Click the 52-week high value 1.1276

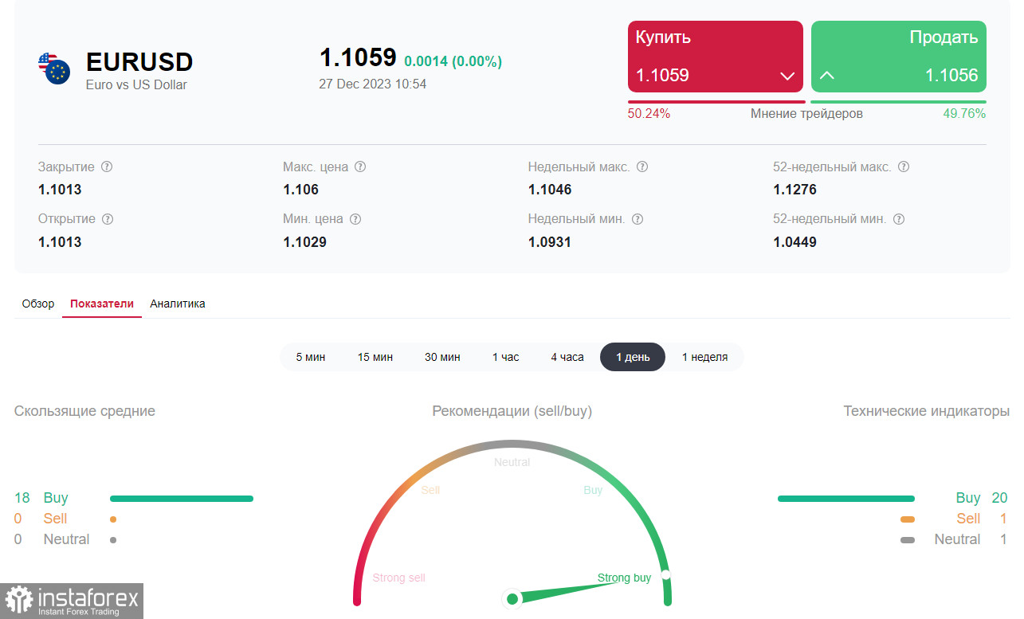tap(794, 190)
